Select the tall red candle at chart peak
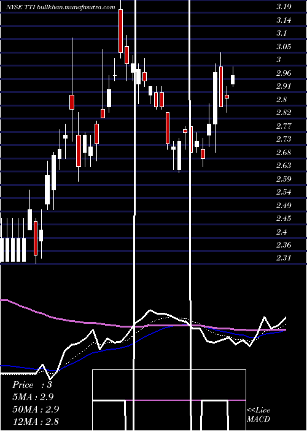 pyautogui.click(x=120, y=31)
